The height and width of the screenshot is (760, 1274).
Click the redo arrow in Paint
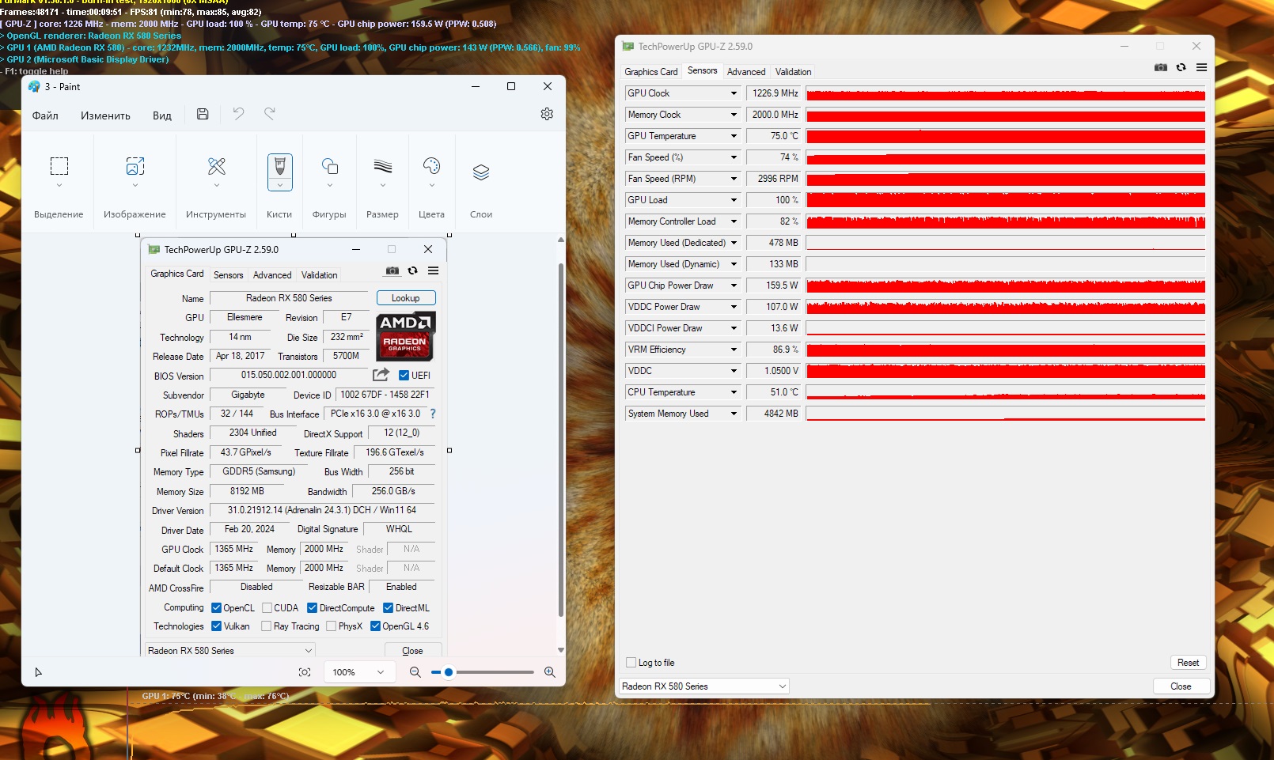click(270, 114)
